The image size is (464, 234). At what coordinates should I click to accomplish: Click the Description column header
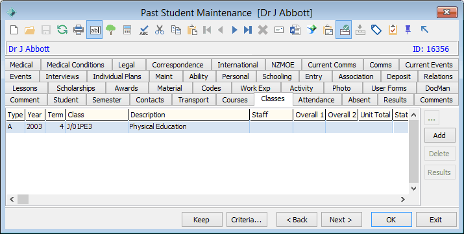pos(189,115)
